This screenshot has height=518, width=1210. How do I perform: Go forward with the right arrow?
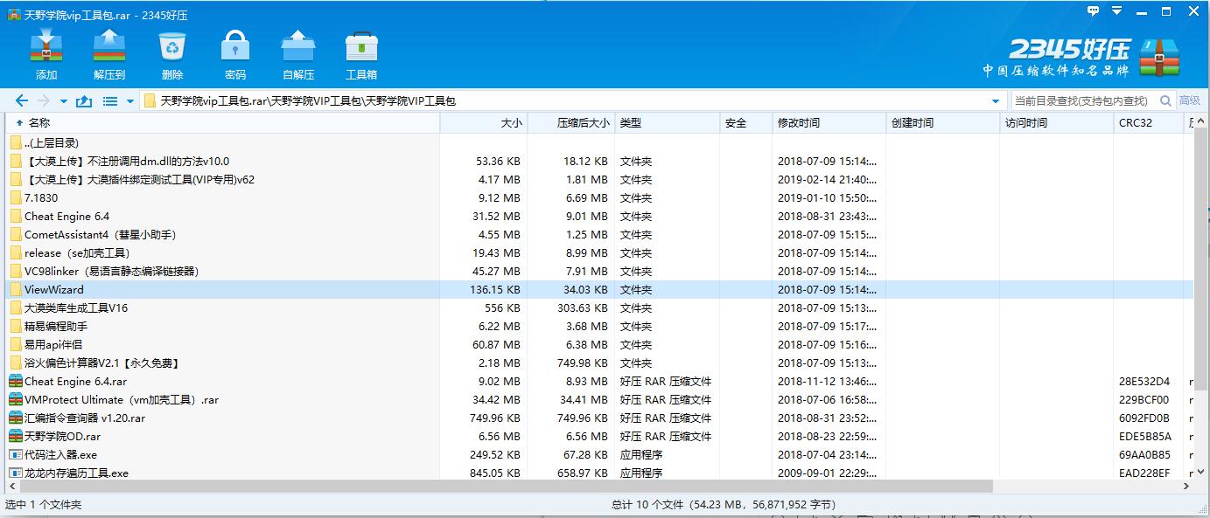click(44, 101)
